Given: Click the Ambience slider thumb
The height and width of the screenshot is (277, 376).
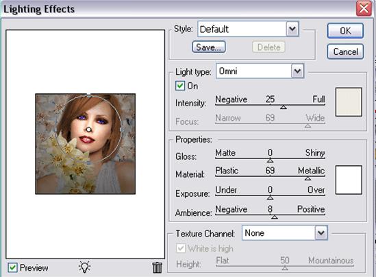Looking at the screenshot, I should click(275, 217).
